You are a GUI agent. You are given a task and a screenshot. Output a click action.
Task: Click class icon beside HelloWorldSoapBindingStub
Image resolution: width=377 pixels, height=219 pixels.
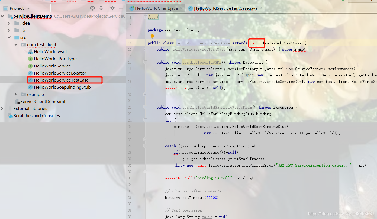pyautogui.click(x=30, y=87)
